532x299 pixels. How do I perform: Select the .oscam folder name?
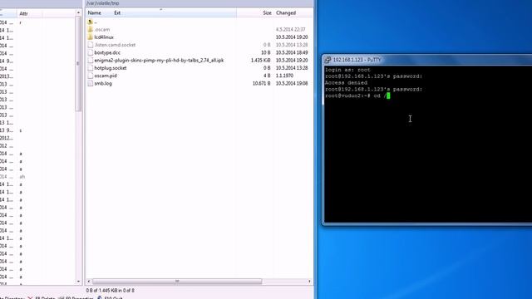tap(101, 30)
